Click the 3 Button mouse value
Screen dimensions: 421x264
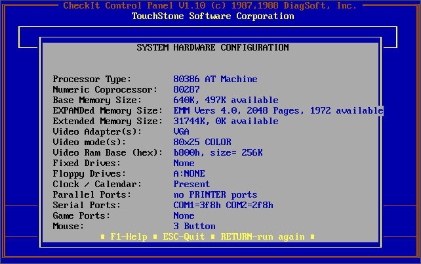pyautogui.click(x=194, y=226)
